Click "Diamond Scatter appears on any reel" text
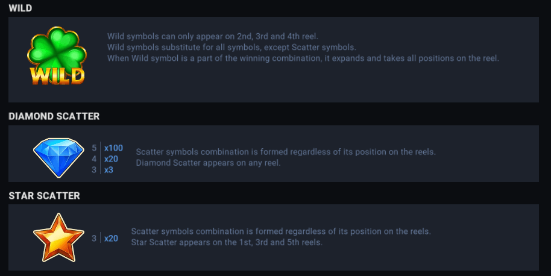551x276 pixels. tap(208, 163)
